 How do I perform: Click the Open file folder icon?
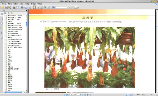[x=3, y=7]
